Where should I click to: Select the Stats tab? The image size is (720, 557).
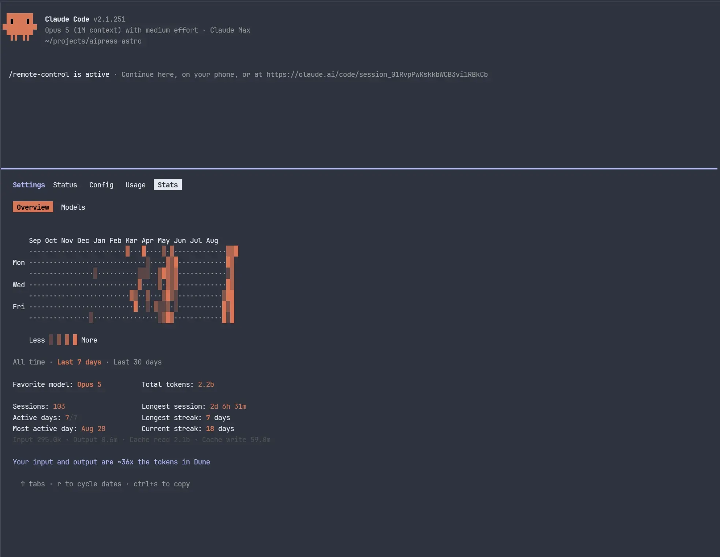[168, 185]
